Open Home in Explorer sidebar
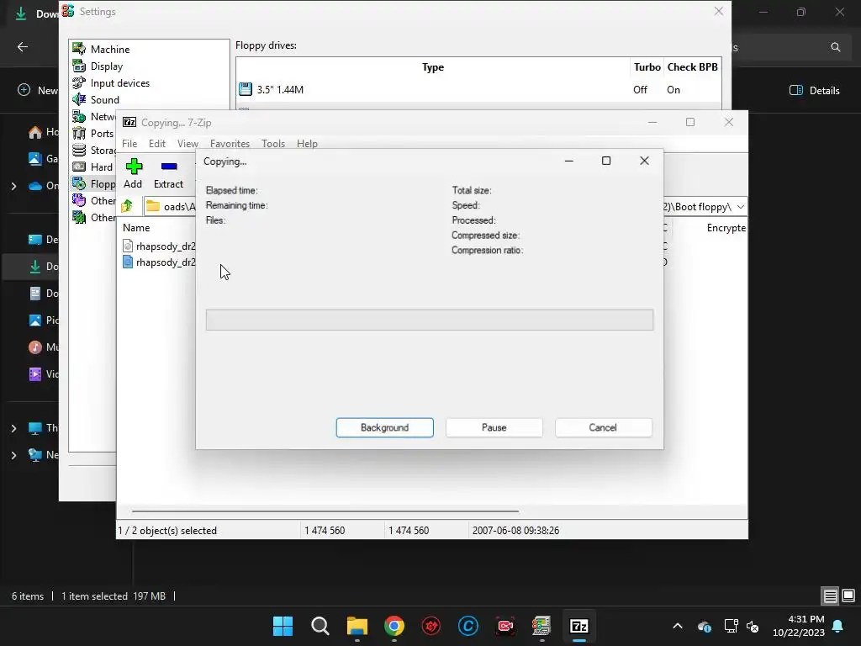Viewport: 861px width, 646px height. (x=44, y=132)
